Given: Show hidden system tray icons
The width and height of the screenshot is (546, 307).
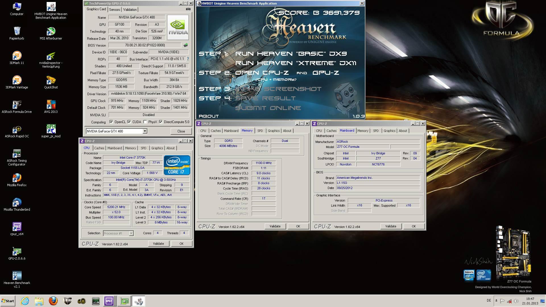Looking at the screenshot, I should 496,301.
